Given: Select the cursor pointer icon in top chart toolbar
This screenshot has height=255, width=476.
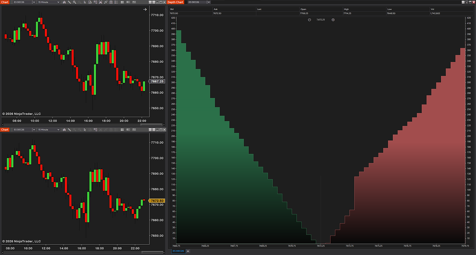Looking at the screenshot, I should click(x=85, y=2).
